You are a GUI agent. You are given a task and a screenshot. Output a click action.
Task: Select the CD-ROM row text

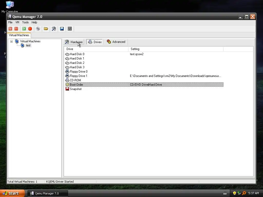click(75, 80)
